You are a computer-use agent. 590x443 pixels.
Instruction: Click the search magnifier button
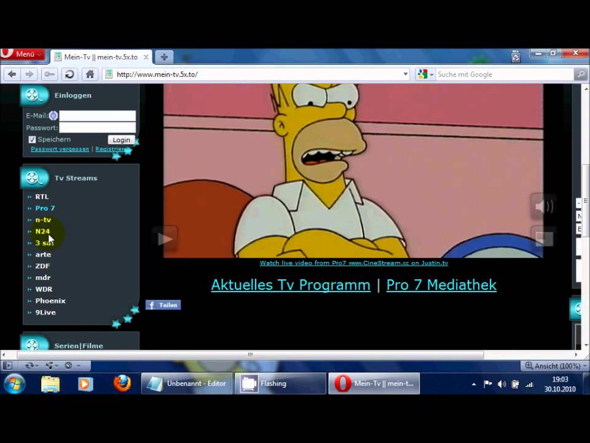coord(581,74)
